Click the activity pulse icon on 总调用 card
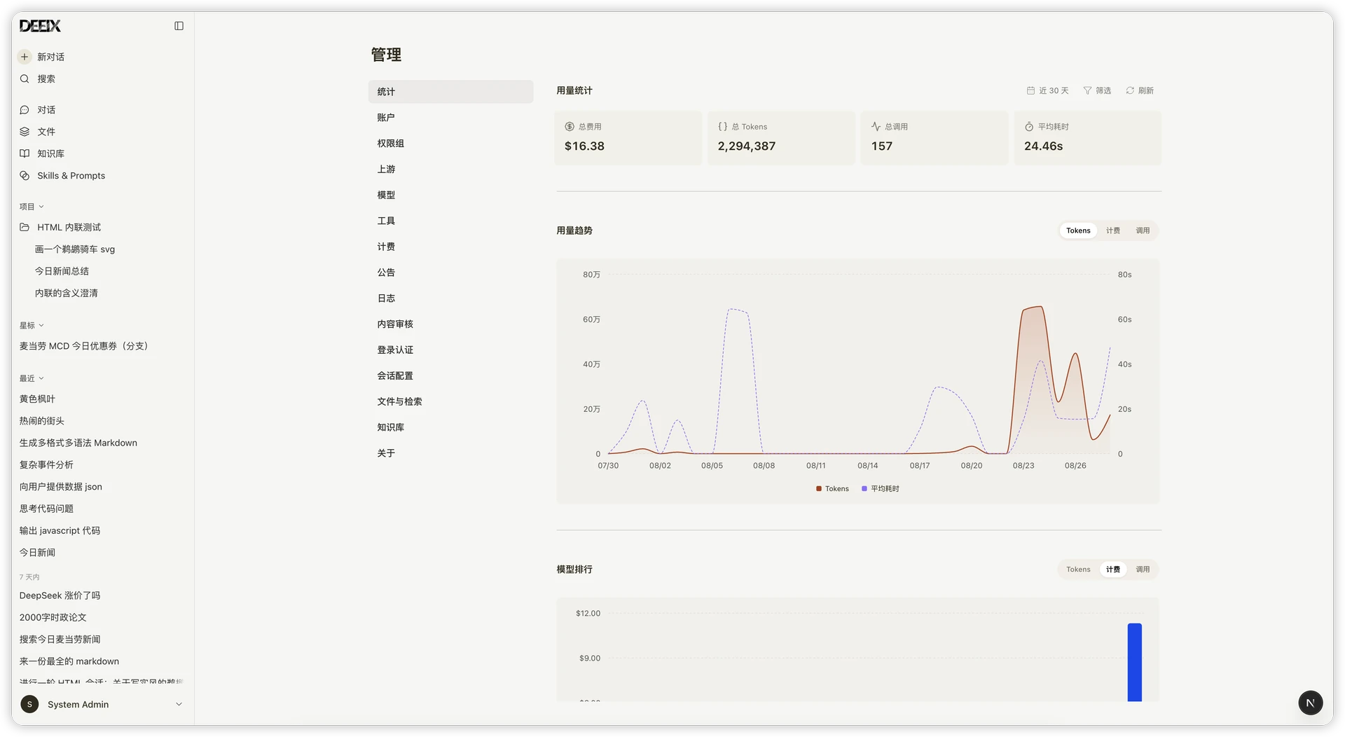The width and height of the screenshot is (1345, 737). 876,127
